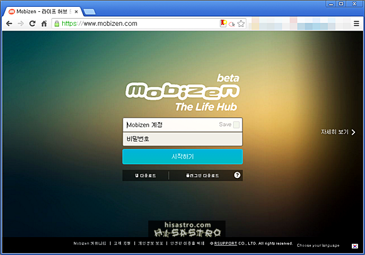Tick the Save account checkbox

pyautogui.click(x=236, y=125)
